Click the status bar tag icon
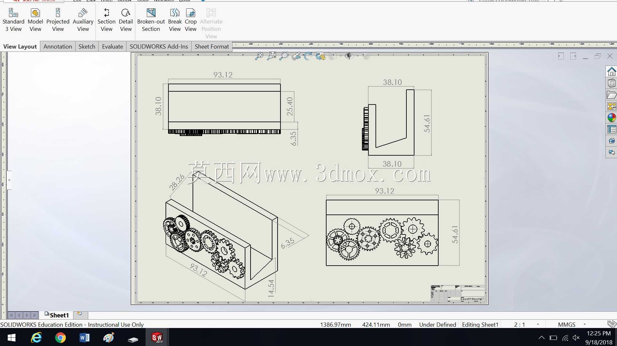This screenshot has width=617, height=346. tap(612, 324)
